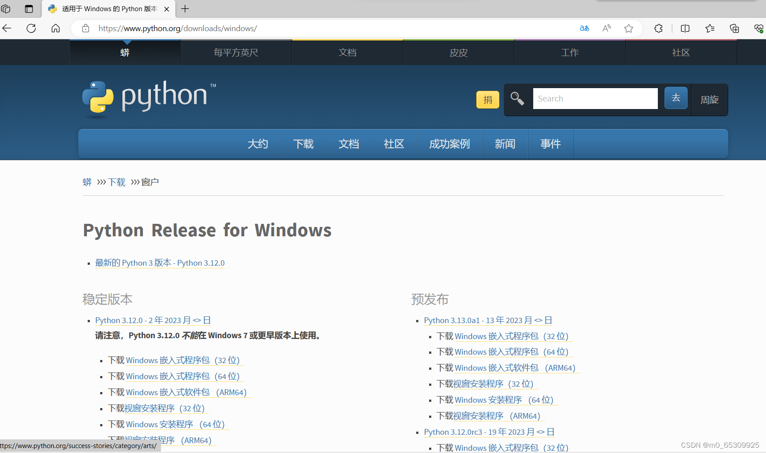766x453 pixels.
Task: Open the 下载 menu in the navigation bar
Action: (304, 144)
